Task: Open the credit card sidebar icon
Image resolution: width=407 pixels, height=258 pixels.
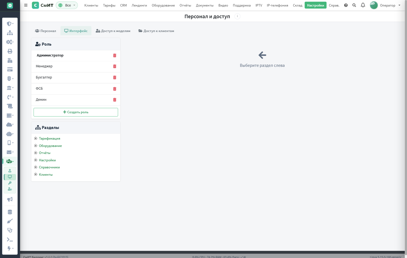Action: 10,70
